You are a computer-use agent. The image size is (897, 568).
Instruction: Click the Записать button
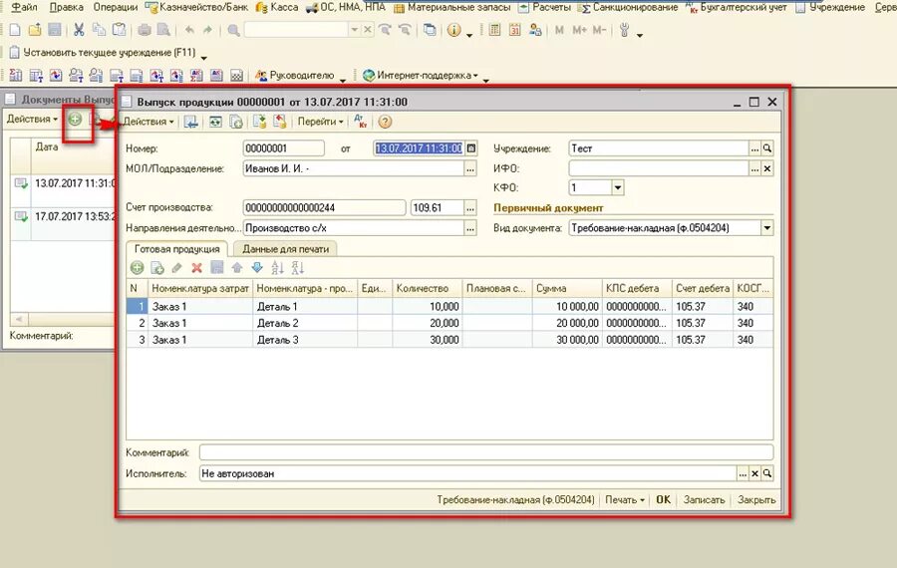click(704, 499)
